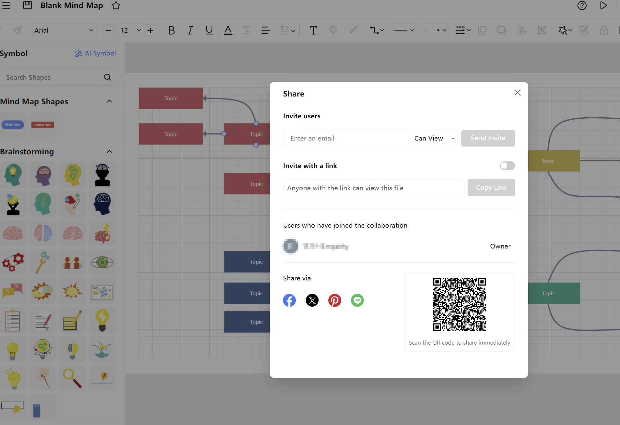Open the hamburger main menu

point(6,5)
